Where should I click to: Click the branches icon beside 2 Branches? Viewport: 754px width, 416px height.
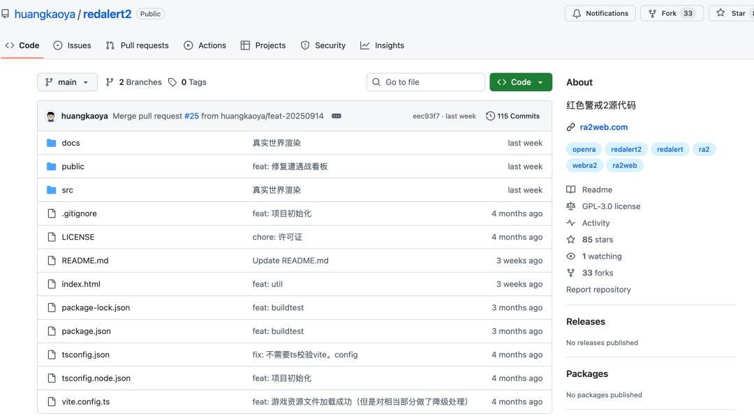pos(110,82)
